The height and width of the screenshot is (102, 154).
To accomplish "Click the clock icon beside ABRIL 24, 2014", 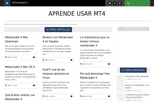I will coord(43,96).
